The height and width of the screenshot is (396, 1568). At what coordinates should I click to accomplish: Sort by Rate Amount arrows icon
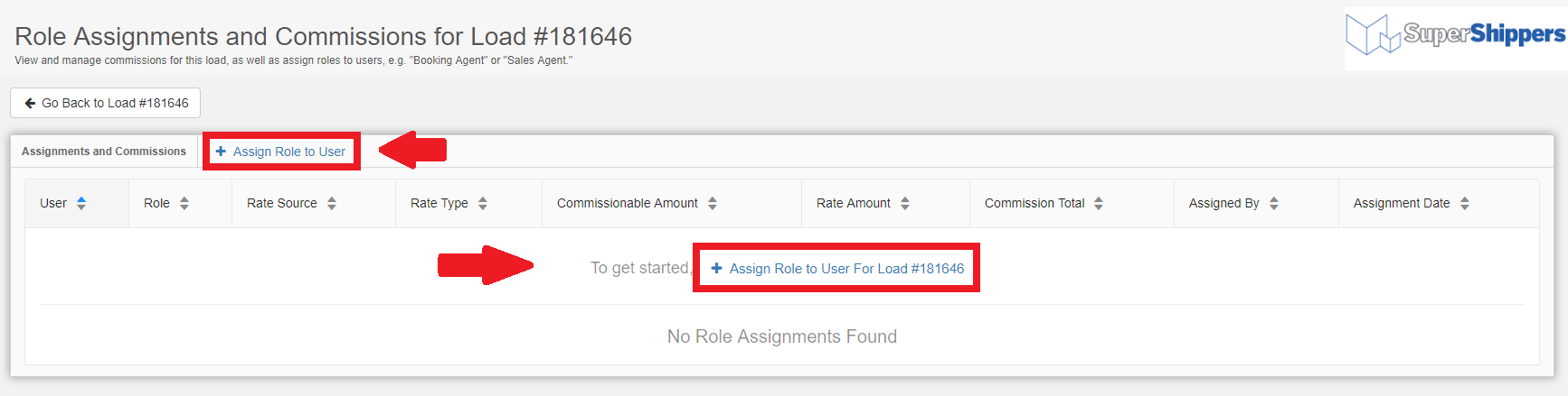[905, 203]
